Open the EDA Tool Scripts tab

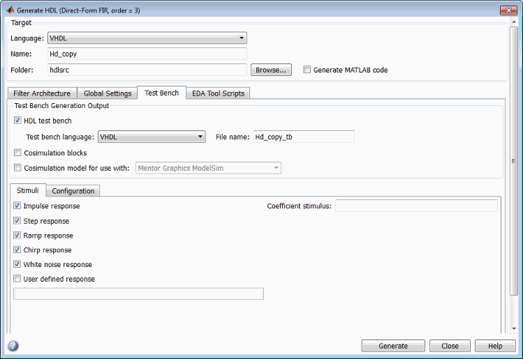(x=218, y=93)
